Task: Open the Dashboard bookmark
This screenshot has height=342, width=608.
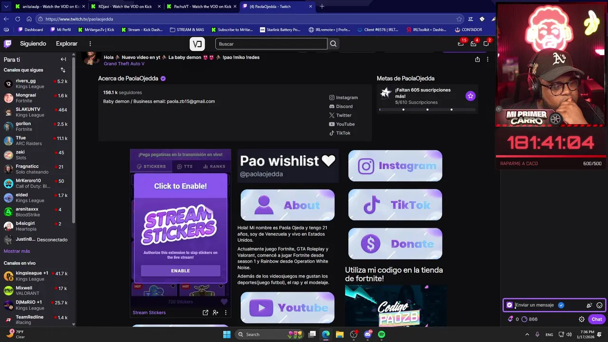Action: click(x=29, y=29)
